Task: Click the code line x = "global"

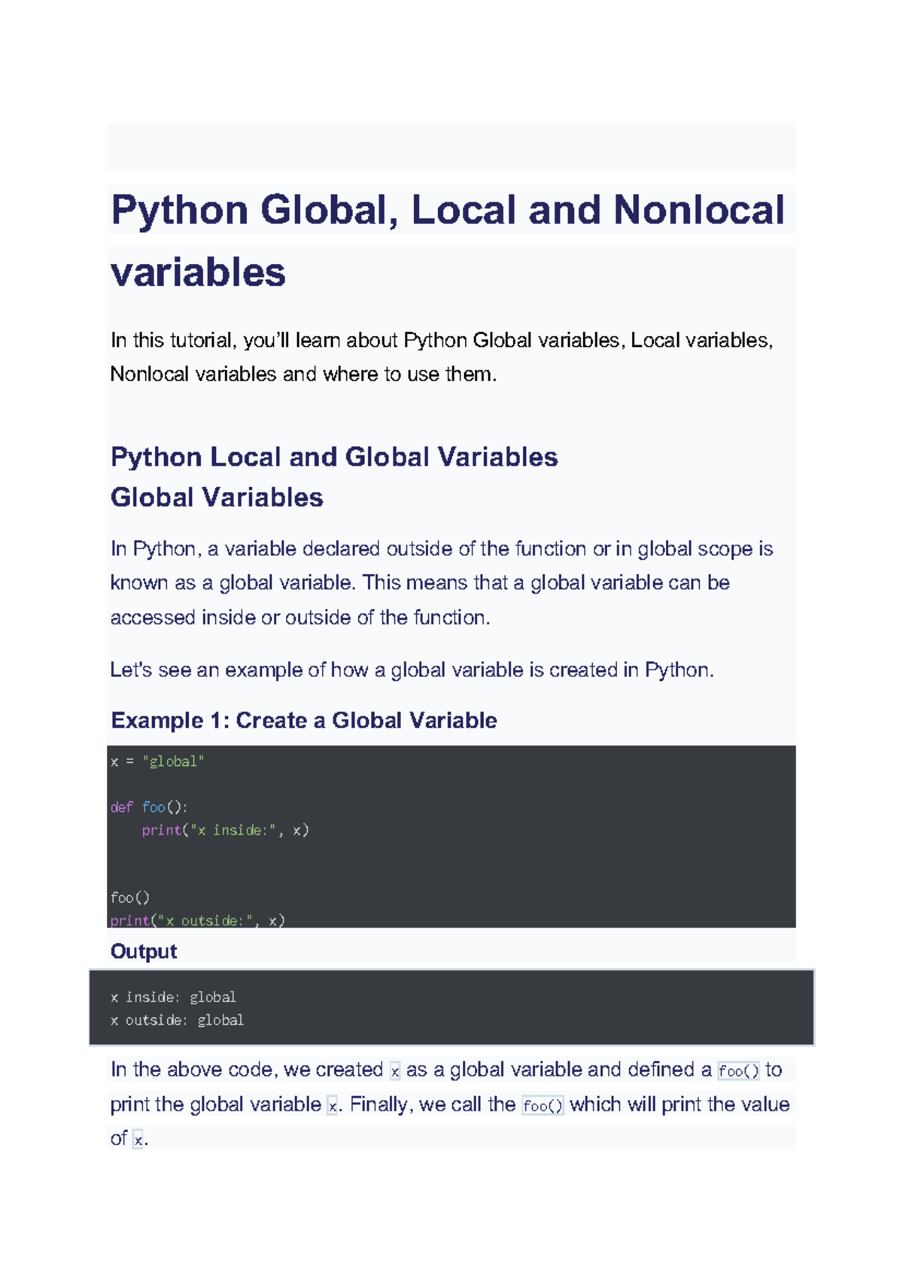Action: click(x=157, y=761)
